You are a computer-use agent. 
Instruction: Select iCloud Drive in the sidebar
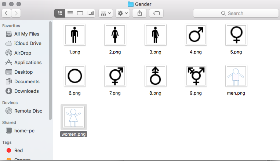pos(28,43)
